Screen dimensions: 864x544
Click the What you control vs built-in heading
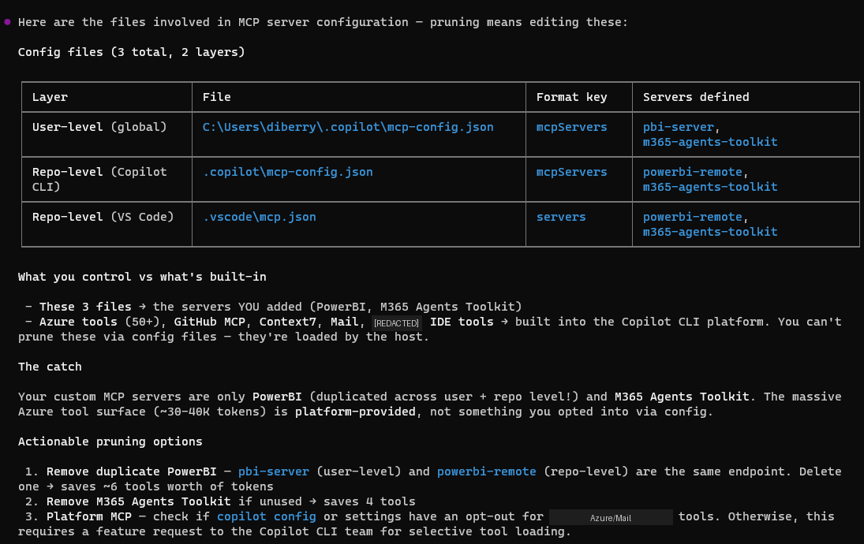(x=141, y=277)
